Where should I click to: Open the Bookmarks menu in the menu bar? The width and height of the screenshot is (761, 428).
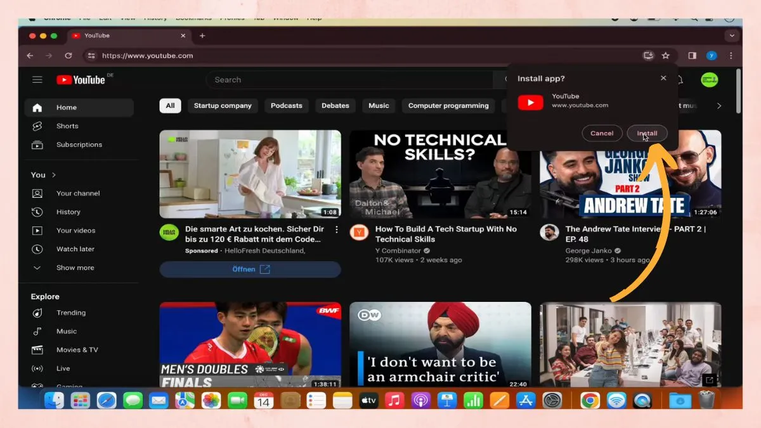[193, 18]
